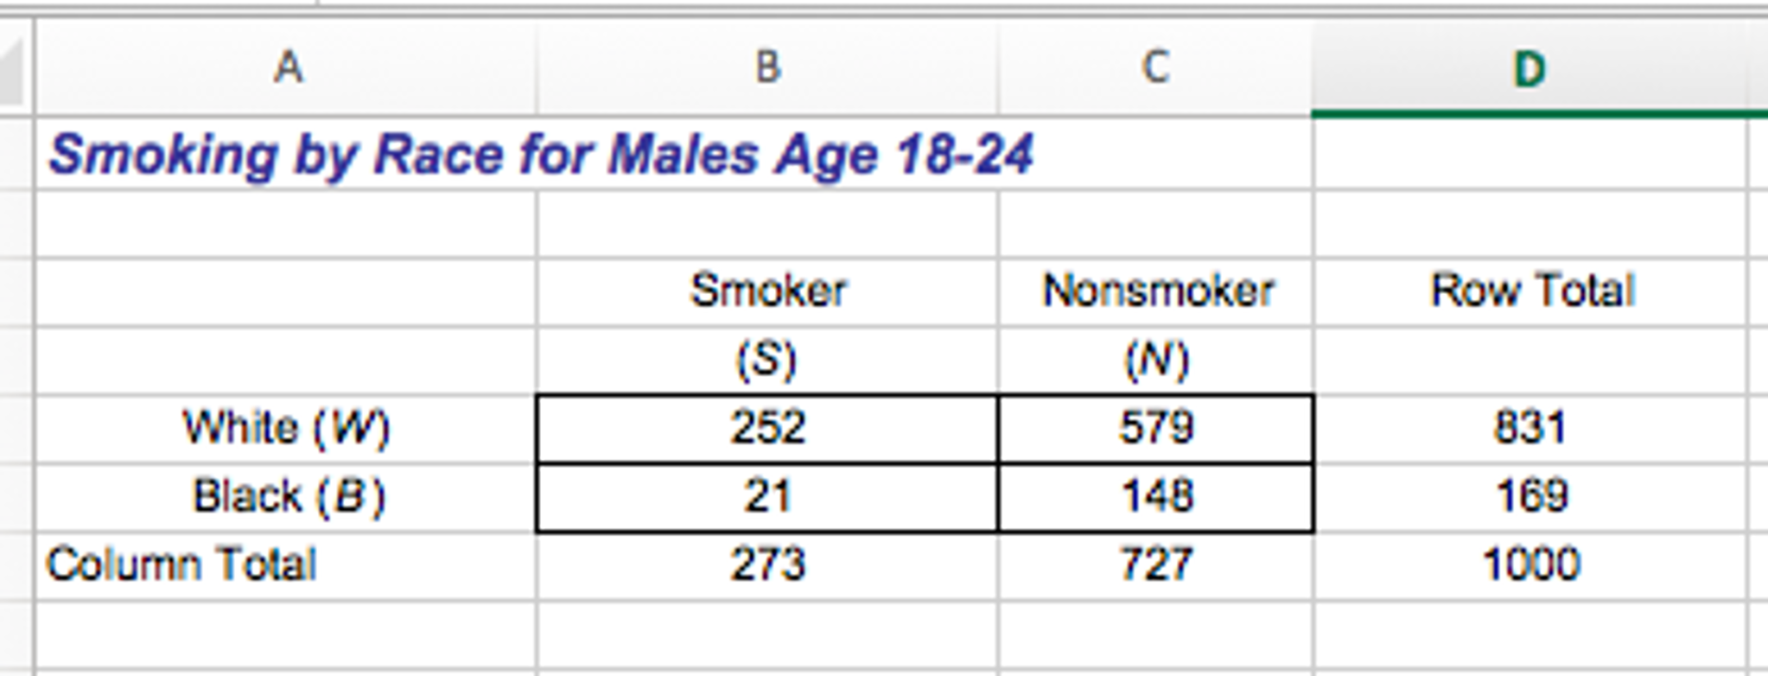
Task: Click the grand total cell 1000
Action: 1530,564
